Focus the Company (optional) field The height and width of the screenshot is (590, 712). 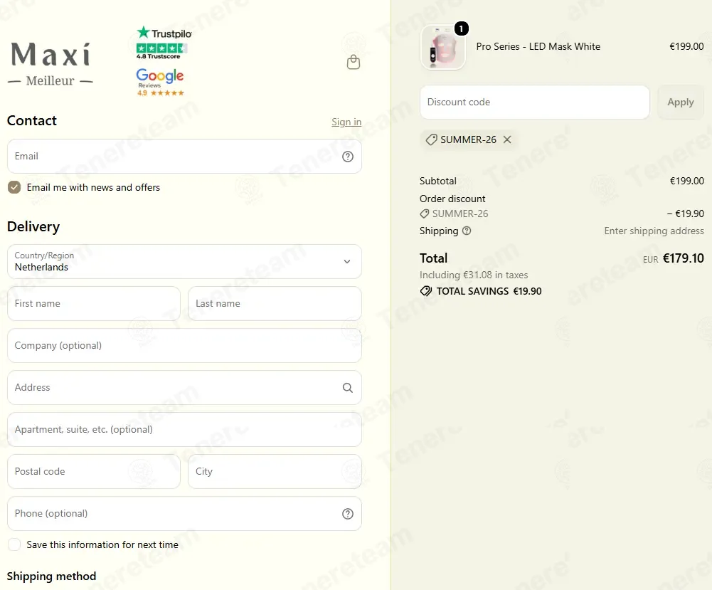click(x=184, y=346)
